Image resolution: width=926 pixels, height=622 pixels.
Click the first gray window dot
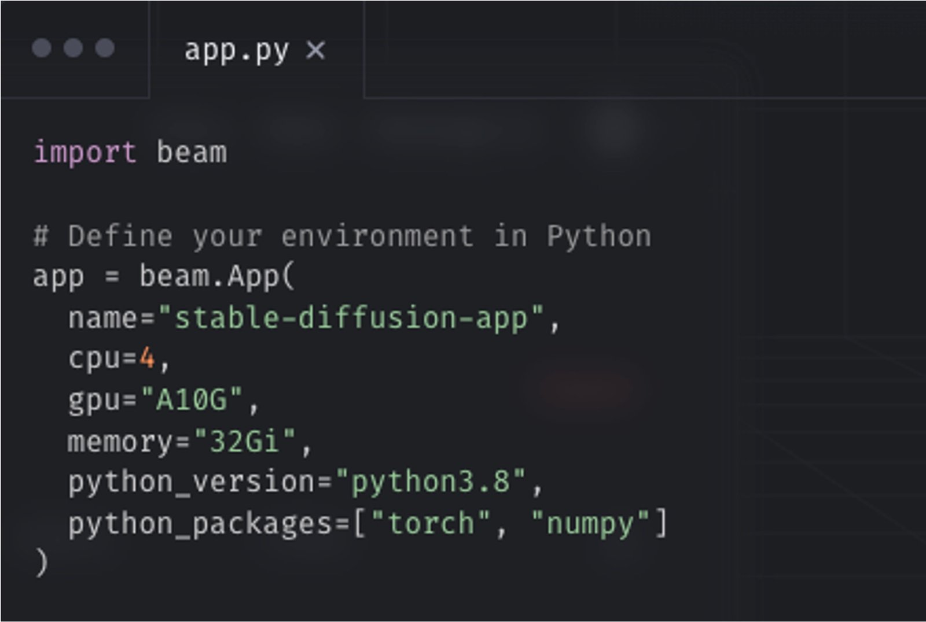coord(42,47)
